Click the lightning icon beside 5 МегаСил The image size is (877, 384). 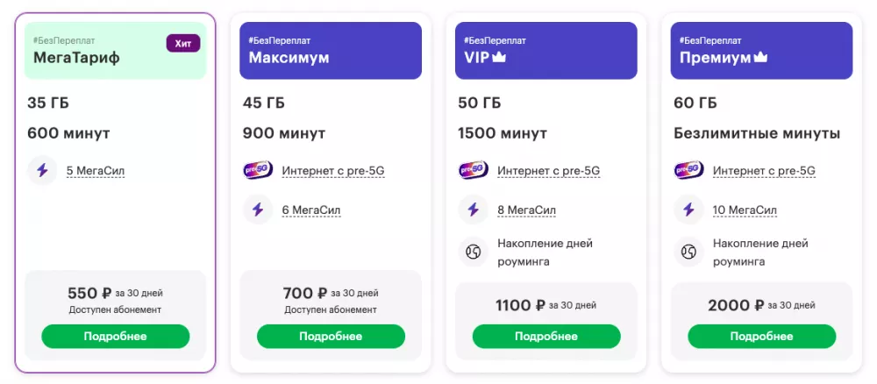click(x=41, y=170)
